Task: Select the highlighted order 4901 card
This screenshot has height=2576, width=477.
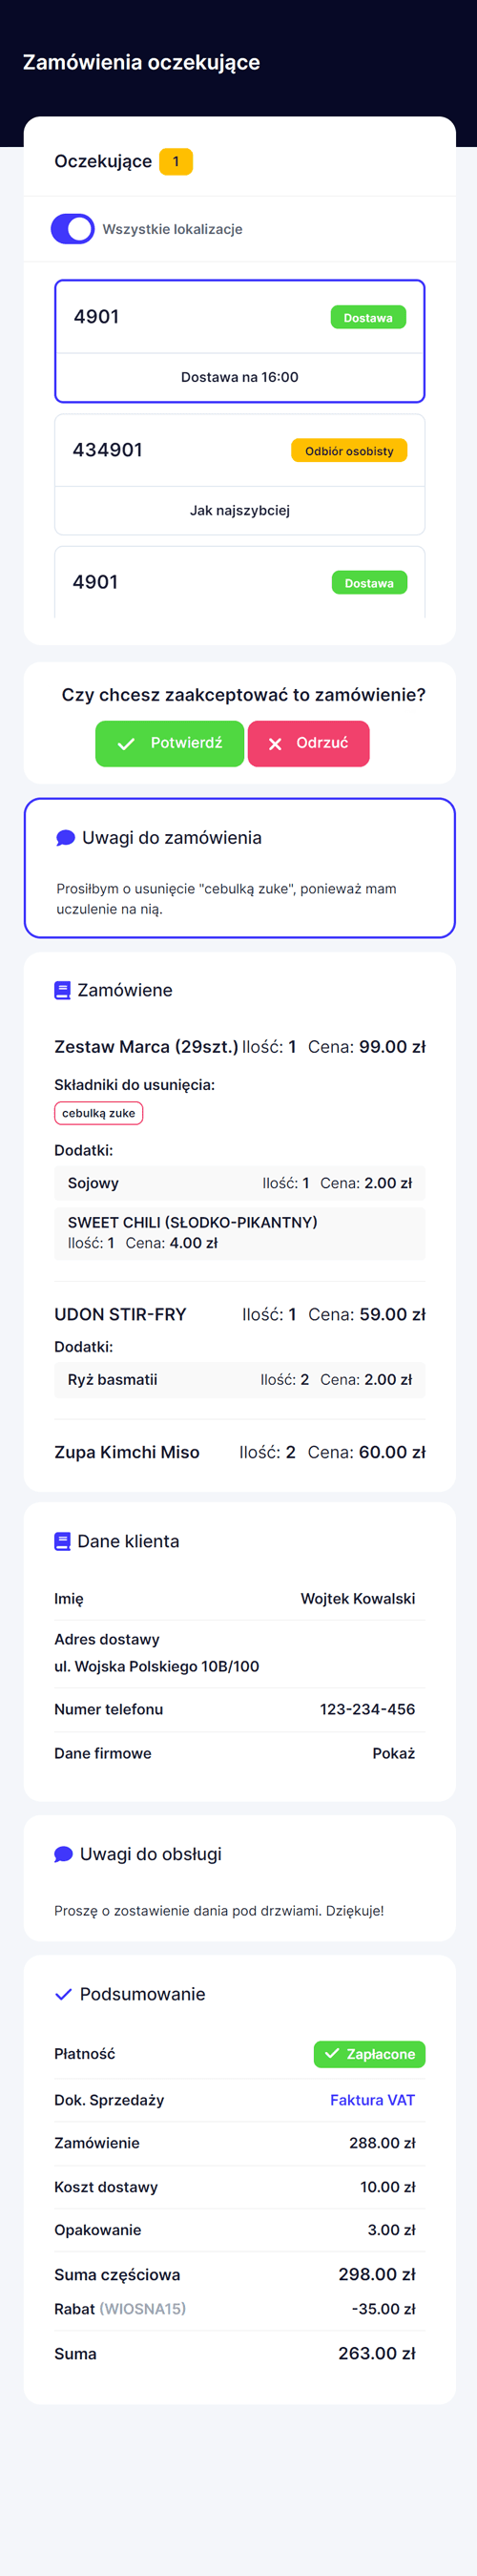Action: [240, 341]
